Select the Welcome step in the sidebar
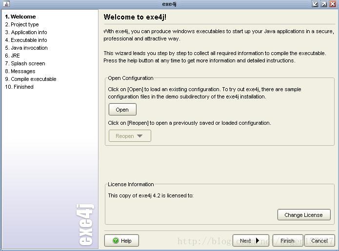Image resolution: width=339 pixels, height=251 pixels. tap(20, 17)
